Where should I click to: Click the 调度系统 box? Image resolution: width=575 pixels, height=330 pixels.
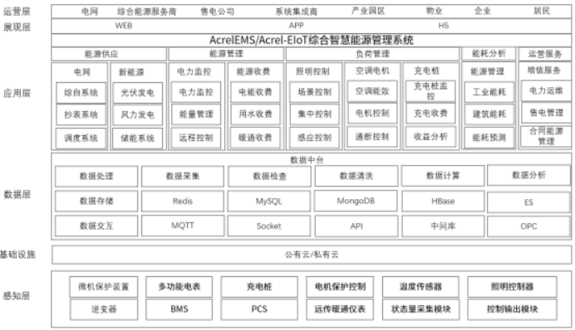pyautogui.click(x=81, y=138)
